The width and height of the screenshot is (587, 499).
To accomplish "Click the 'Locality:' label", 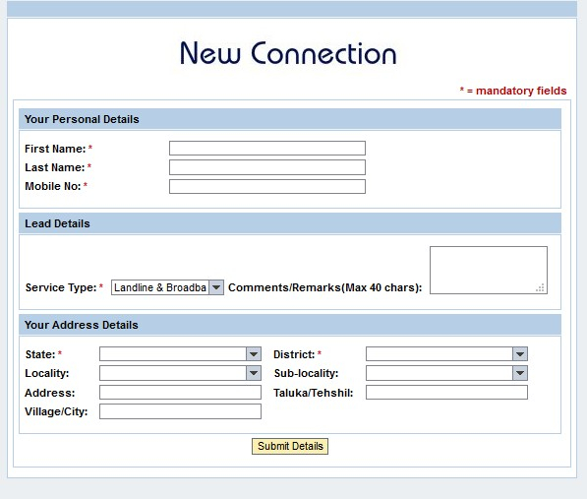I will tap(47, 373).
